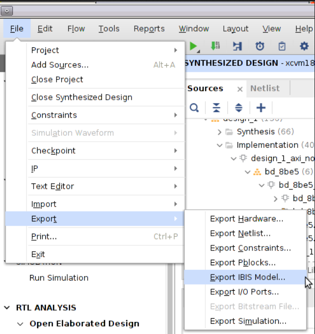
Task: Close the Sources tab
Action: (x=240, y=89)
